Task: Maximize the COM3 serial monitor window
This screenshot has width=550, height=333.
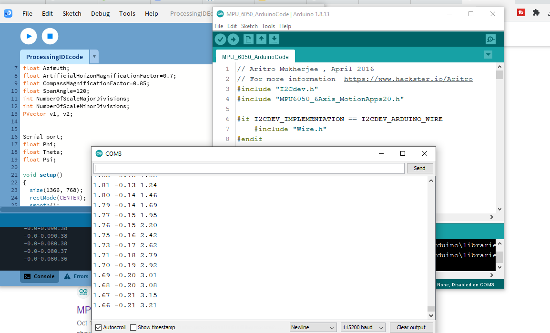Action: click(403, 153)
